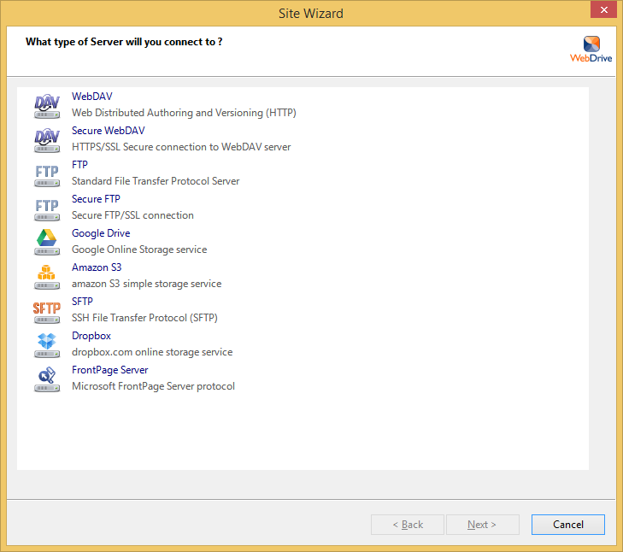Choose the Dropbox text label
623x552 pixels.
click(91, 336)
